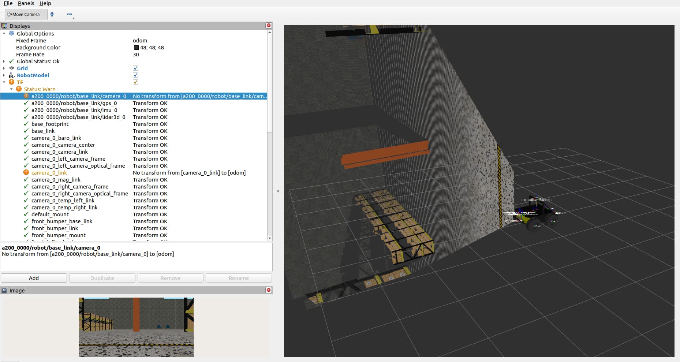Click the checkmark next to camera_0_baro_link
The image size is (680, 362).
(x=26, y=138)
